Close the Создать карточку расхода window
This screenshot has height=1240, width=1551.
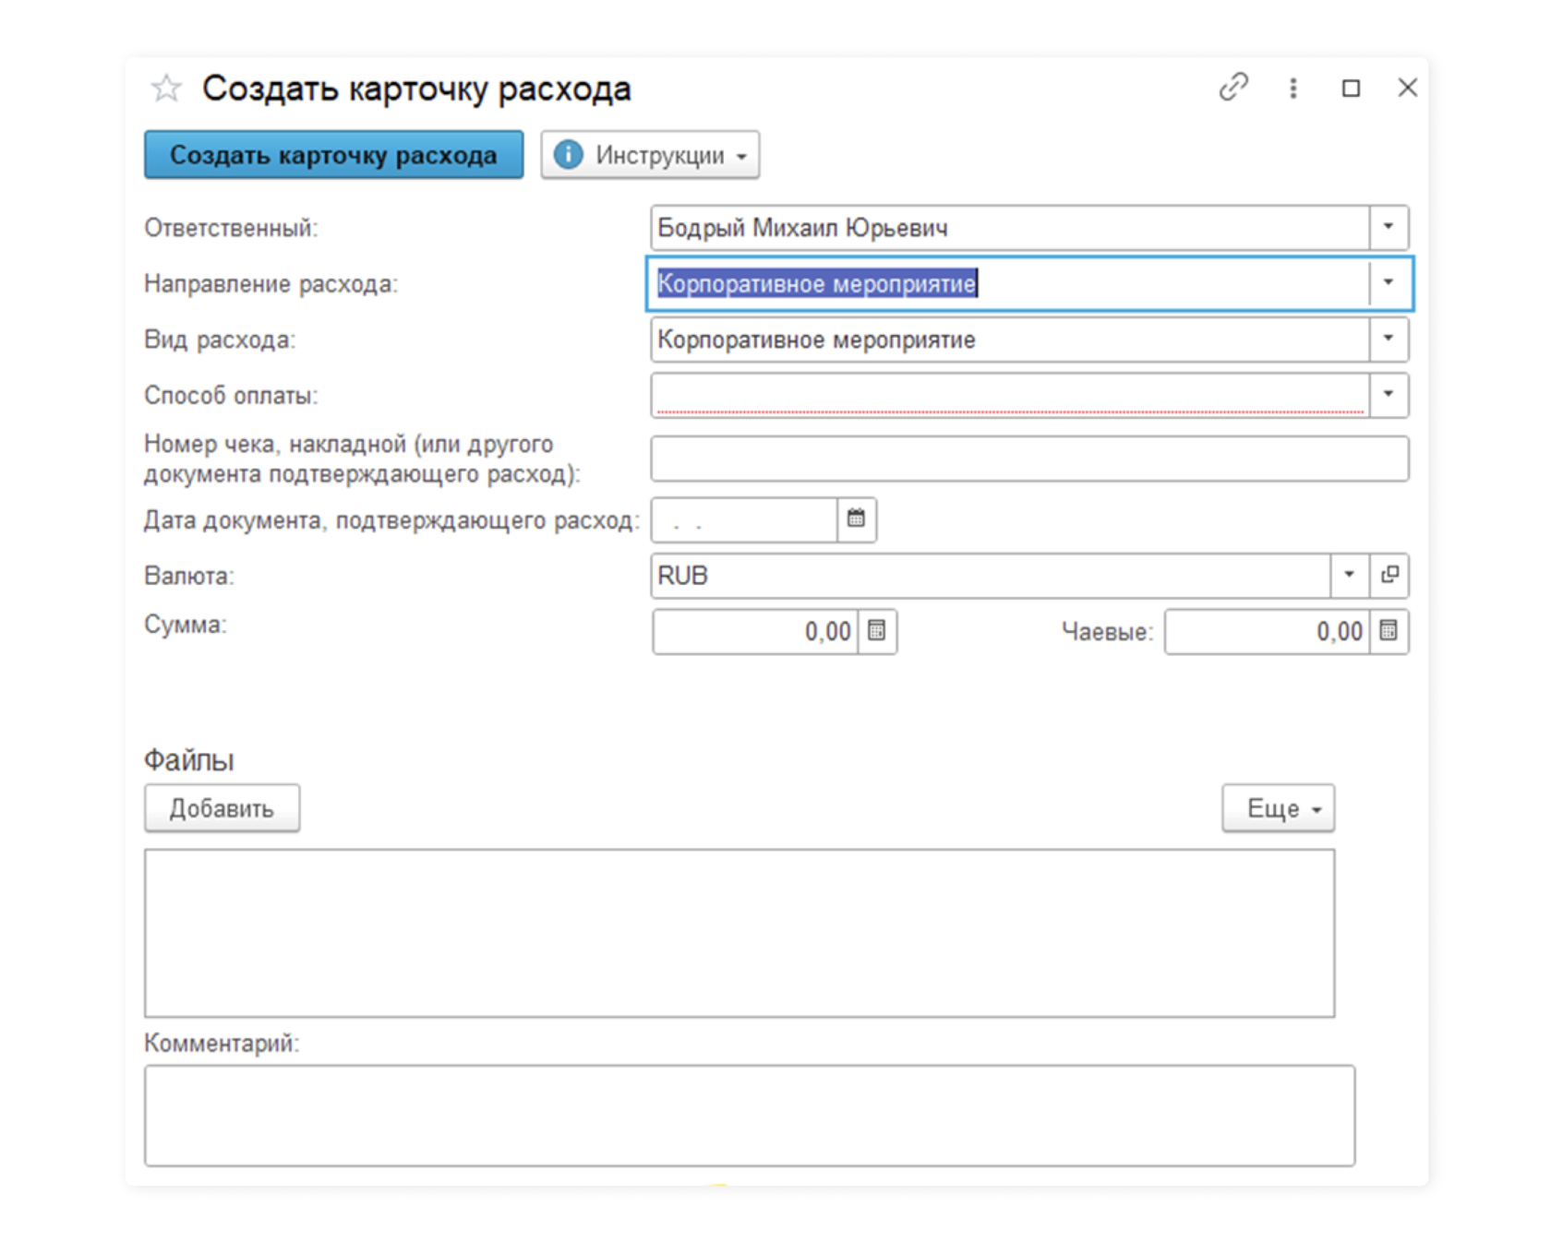(1408, 88)
